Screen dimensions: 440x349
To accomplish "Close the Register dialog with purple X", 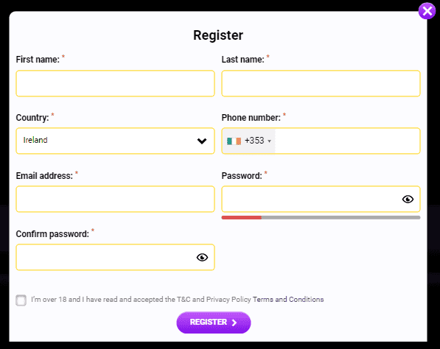I will pos(427,11).
